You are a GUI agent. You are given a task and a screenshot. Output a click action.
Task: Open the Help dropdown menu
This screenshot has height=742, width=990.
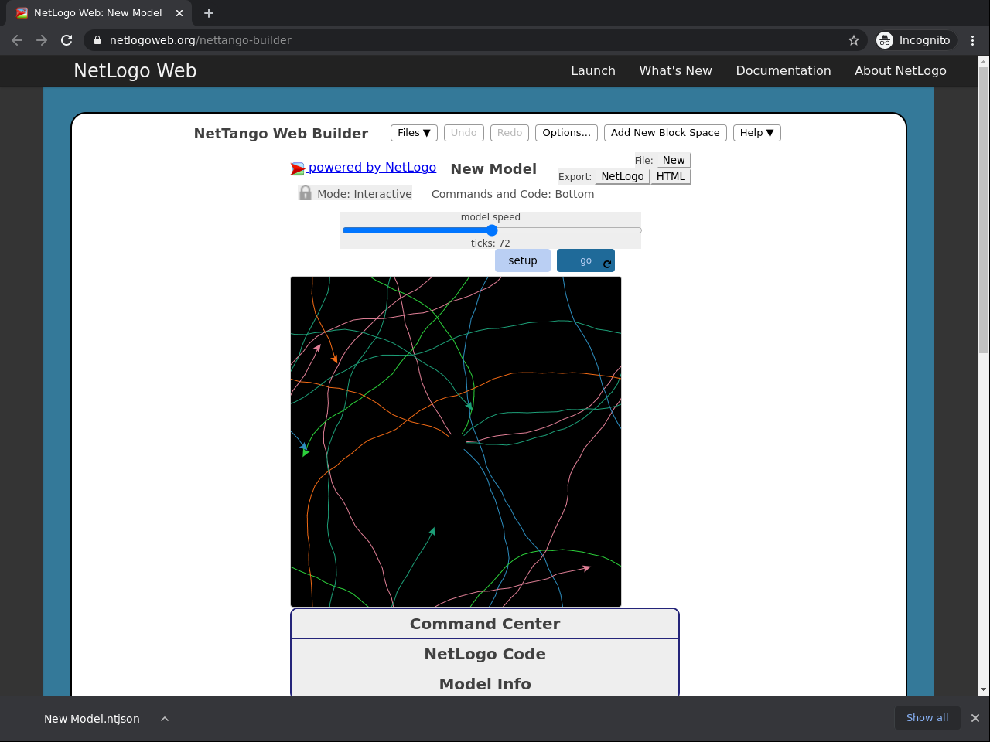pos(756,133)
